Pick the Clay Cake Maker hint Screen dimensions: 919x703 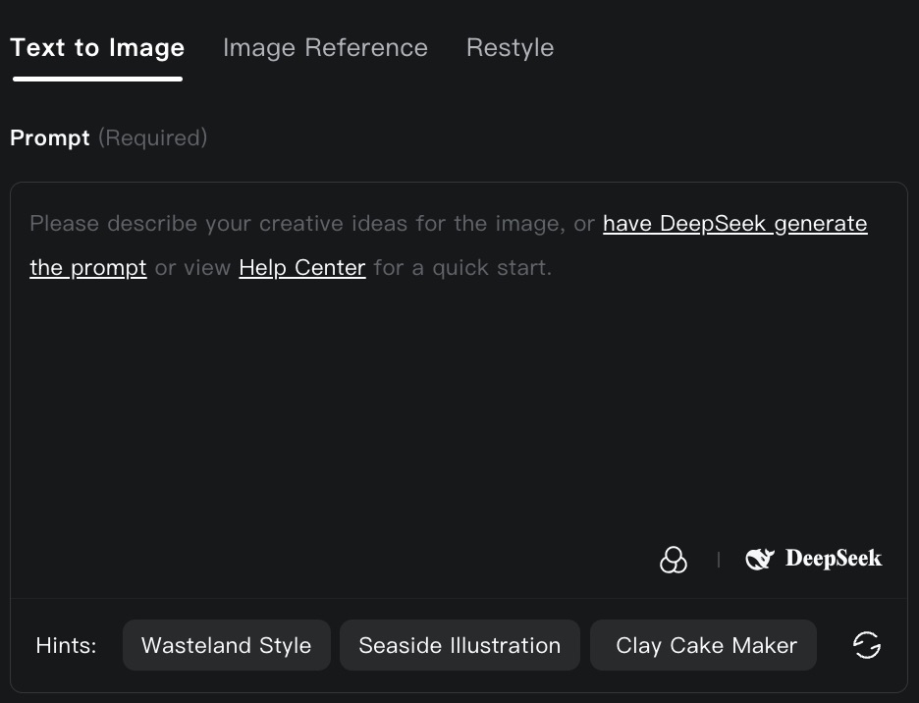703,645
